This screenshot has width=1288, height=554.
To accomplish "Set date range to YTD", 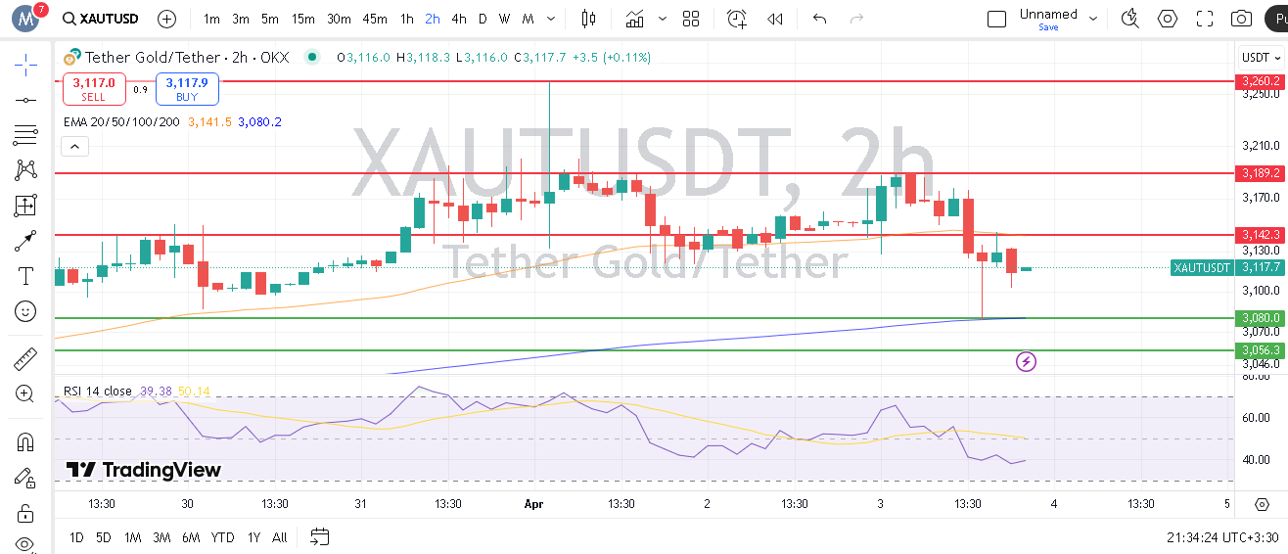I will pos(223,537).
